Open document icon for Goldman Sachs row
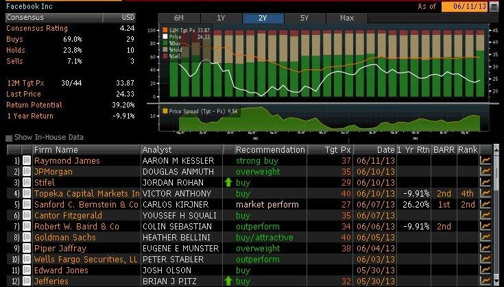The width and height of the screenshot is (504, 287). (x=27, y=237)
